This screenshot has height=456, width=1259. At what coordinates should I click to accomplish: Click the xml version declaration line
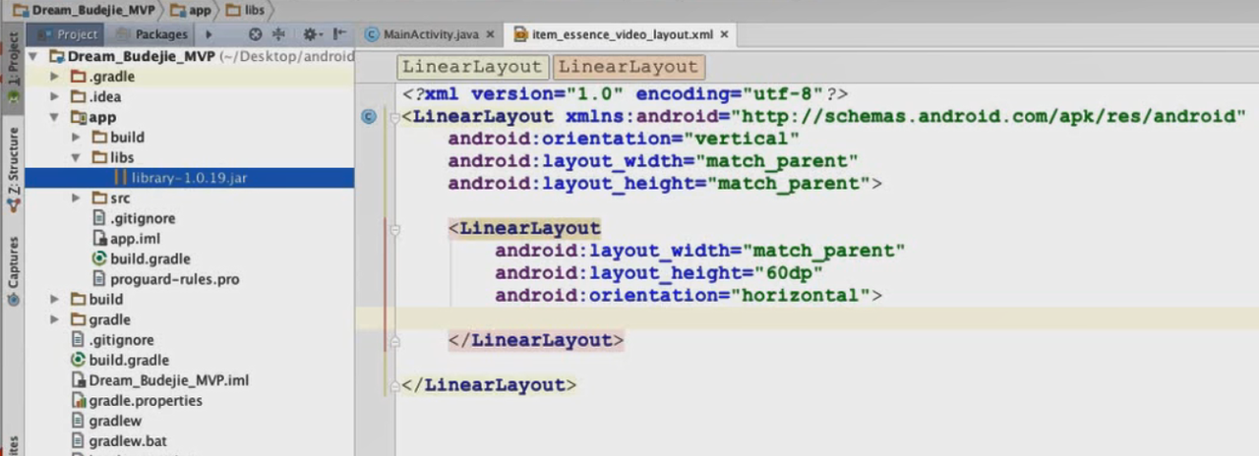626,94
